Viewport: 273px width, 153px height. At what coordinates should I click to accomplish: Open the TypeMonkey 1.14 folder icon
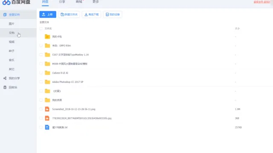(x=47, y=55)
